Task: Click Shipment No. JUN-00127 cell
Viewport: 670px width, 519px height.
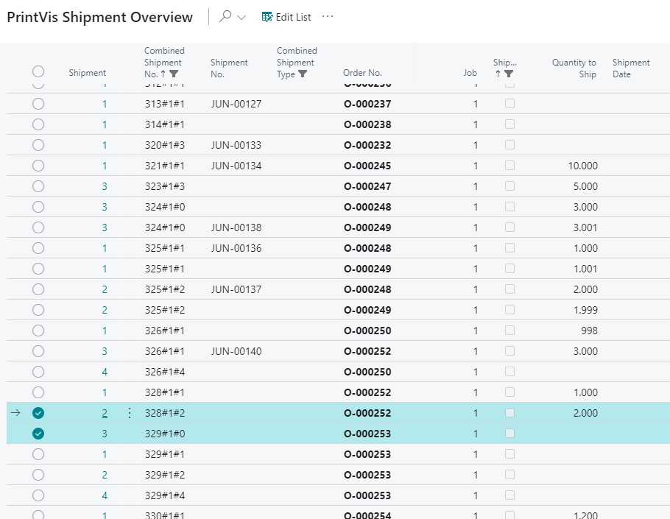Action: pyautogui.click(x=236, y=105)
